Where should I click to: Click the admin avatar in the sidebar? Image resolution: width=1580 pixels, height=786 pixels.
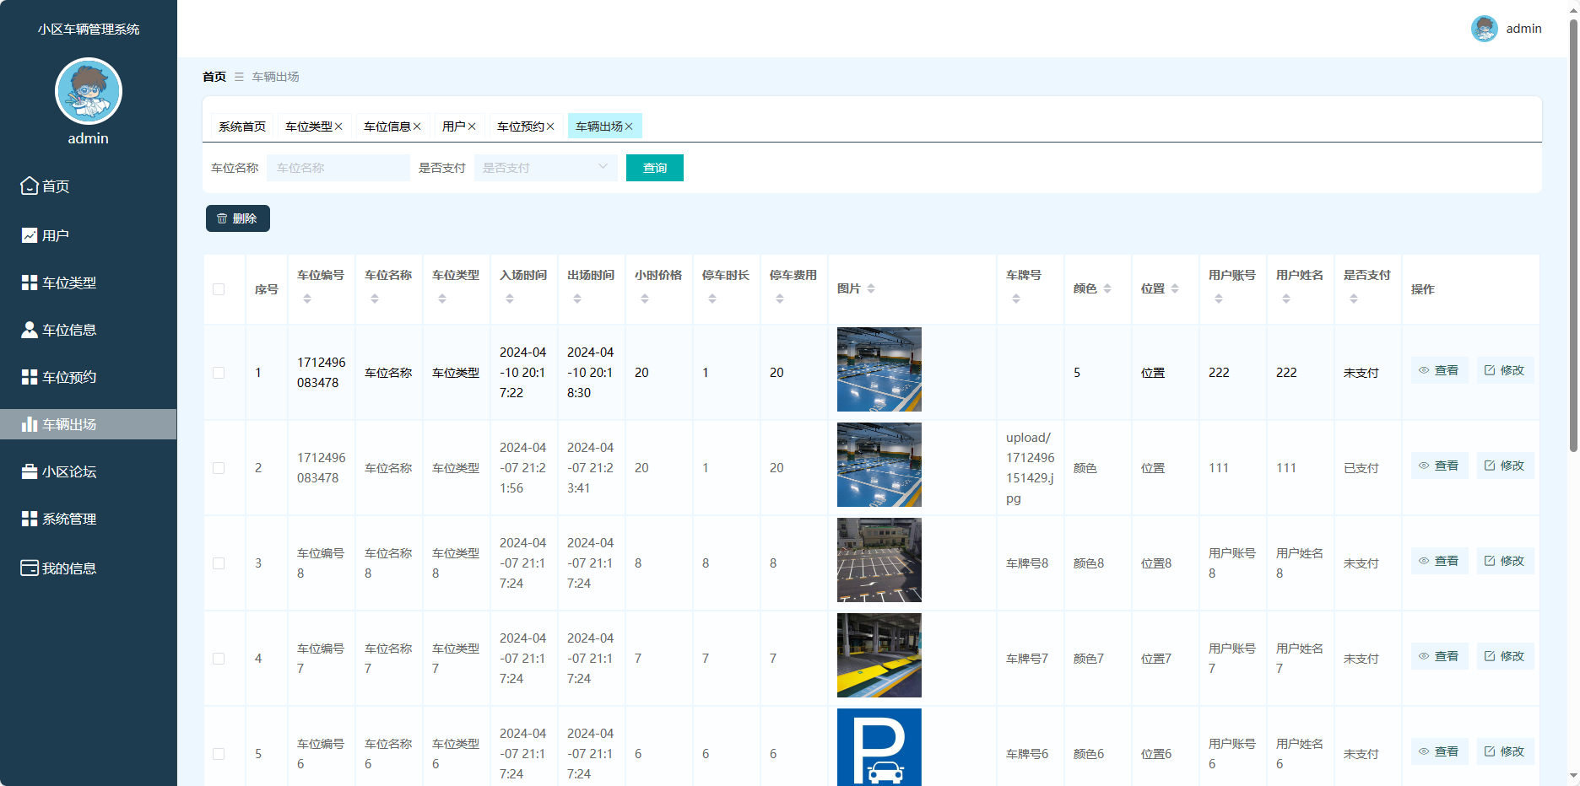point(89,91)
